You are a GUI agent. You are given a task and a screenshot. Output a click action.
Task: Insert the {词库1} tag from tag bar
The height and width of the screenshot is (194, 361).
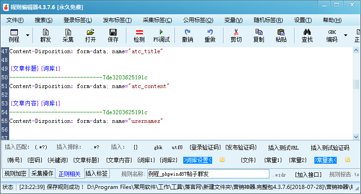click(x=146, y=160)
